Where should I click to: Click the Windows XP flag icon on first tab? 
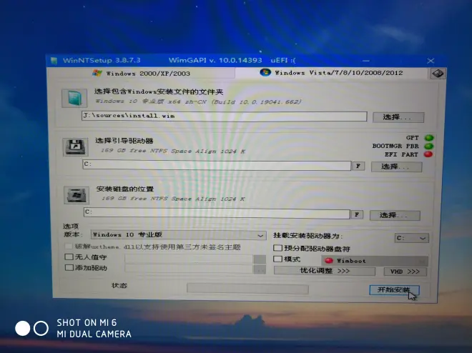[x=97, y=73]
